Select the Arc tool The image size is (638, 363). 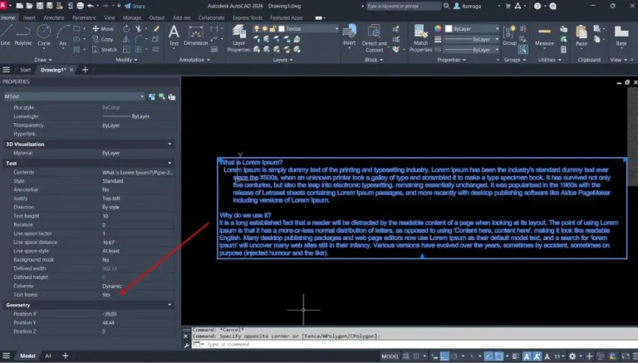coord(62,35)
